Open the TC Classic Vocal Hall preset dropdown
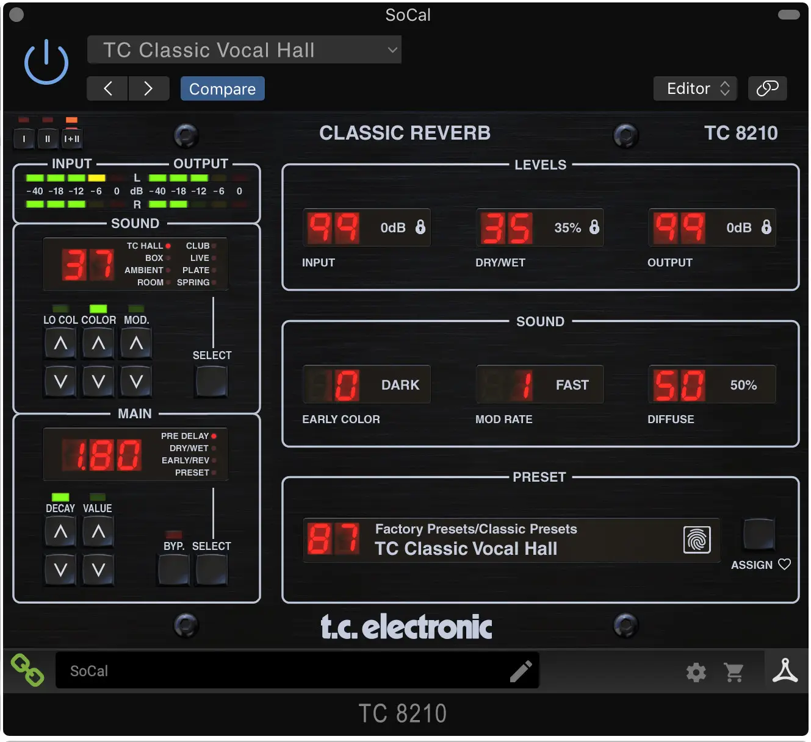The height and width of the screenshot is (742, 811). (x=244, y=49)
